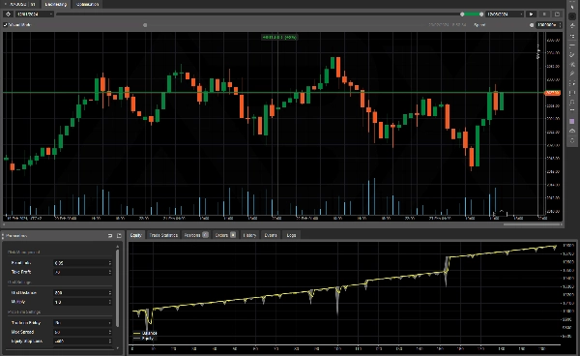Open the backtest start date dropdown

click(35, 15)
